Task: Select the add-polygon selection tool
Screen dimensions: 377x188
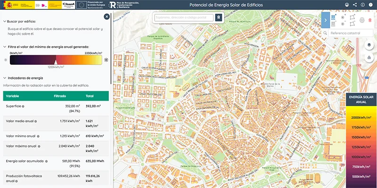Action: click(352, 17)
